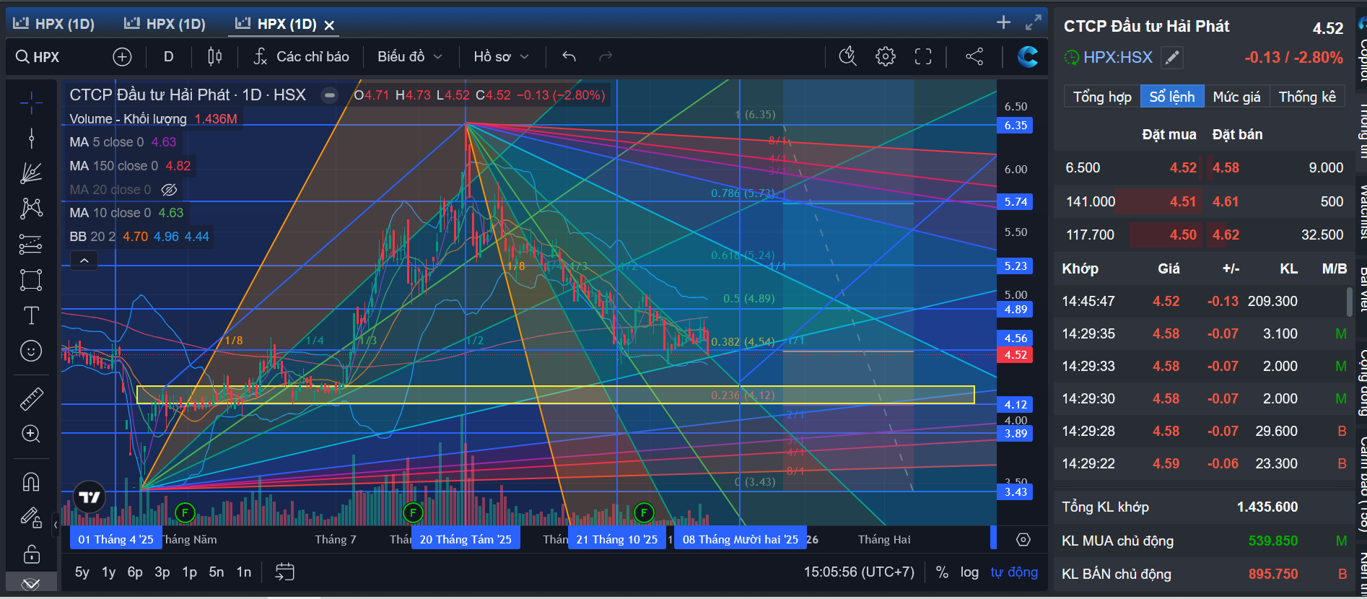The image size is (1367, 599).
Task: Collapse the left drawing toolbar
Action: [56, 525]
